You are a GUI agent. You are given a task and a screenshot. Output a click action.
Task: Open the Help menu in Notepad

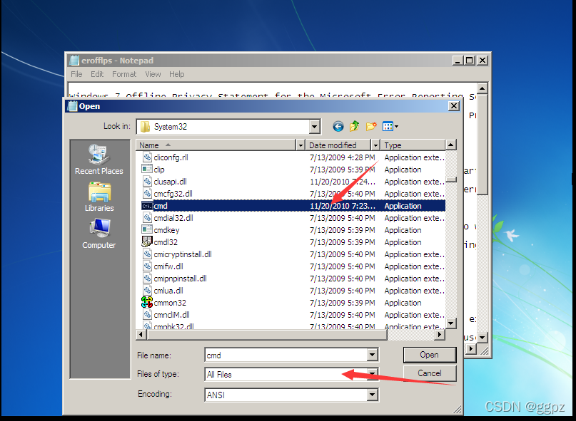click(x=177, y=74)
